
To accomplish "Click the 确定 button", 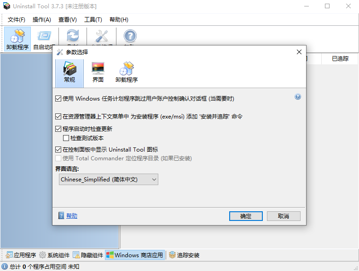I will [246, 216].
